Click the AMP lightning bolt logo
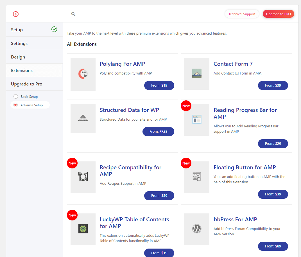The image size is (301, 257). click(16, 14)
